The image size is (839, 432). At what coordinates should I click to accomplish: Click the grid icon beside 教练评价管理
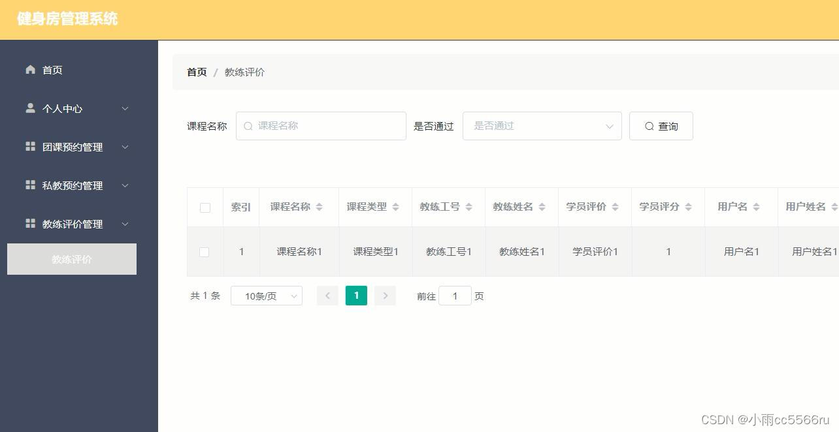tap(30, 223)
